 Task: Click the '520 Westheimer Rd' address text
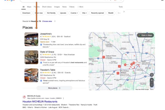[48, 75]
